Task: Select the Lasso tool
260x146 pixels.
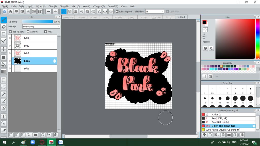Action: (x=4, y=87)
